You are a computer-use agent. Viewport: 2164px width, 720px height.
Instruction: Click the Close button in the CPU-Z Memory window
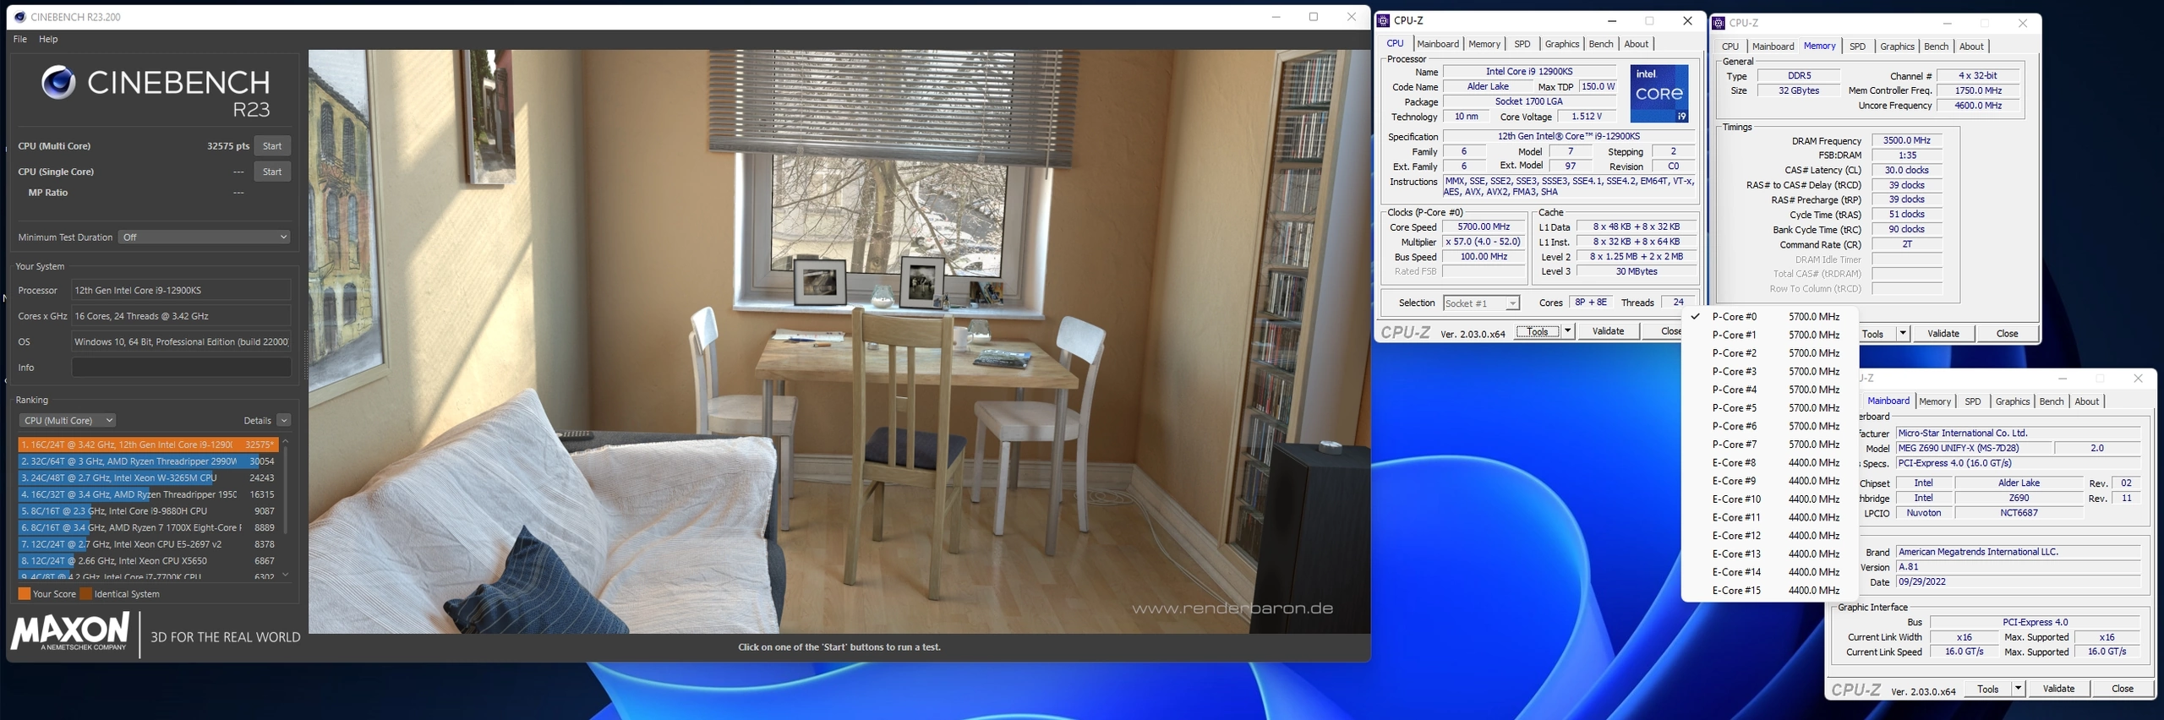[x=2007, y=334]
